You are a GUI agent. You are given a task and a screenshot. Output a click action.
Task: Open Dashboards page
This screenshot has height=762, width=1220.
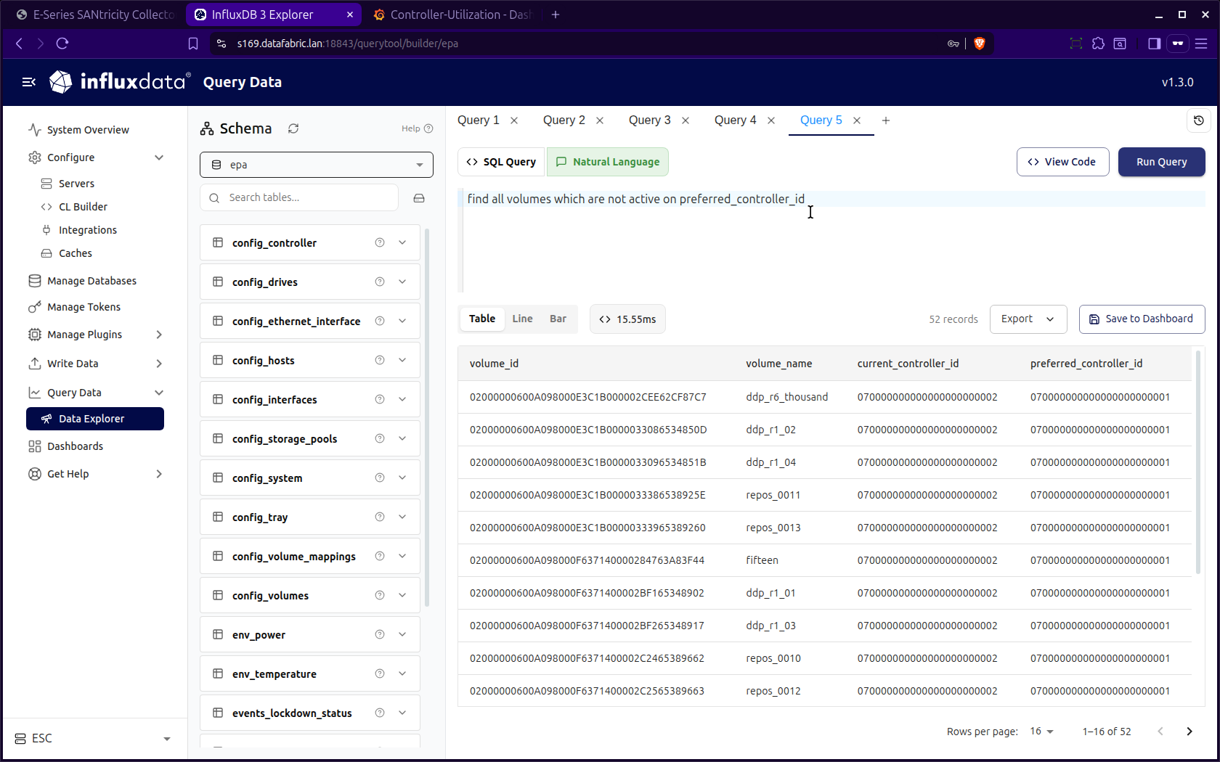(75, 446)
